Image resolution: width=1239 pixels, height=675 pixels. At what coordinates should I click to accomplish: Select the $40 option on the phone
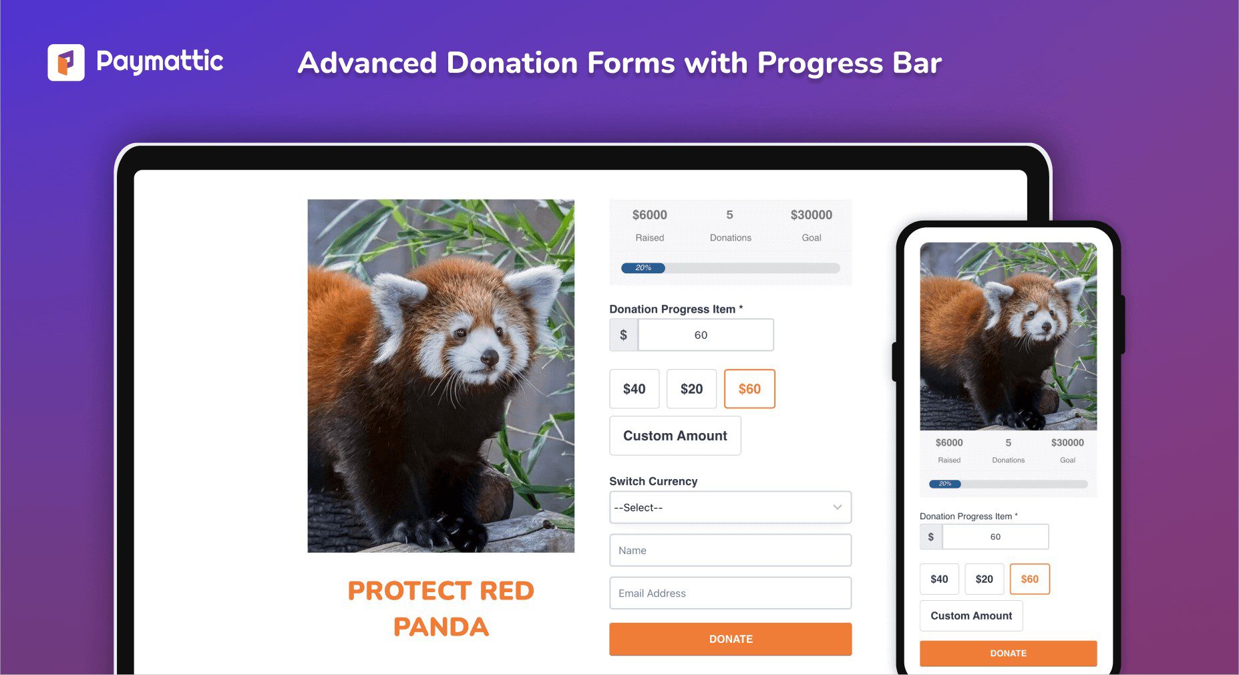(939, 579)
